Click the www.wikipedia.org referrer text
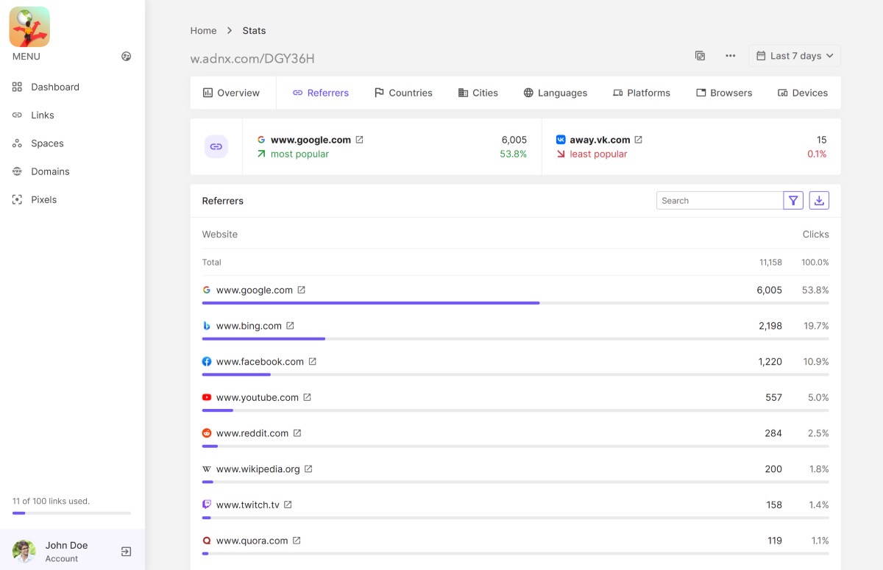 coord(258,469)
